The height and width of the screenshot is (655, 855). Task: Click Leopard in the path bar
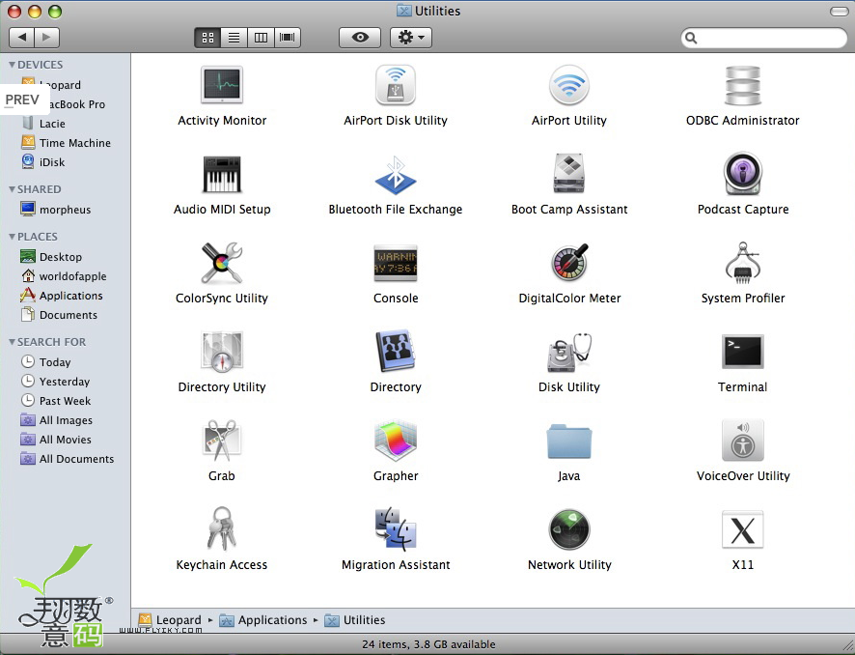pos(170,620)
